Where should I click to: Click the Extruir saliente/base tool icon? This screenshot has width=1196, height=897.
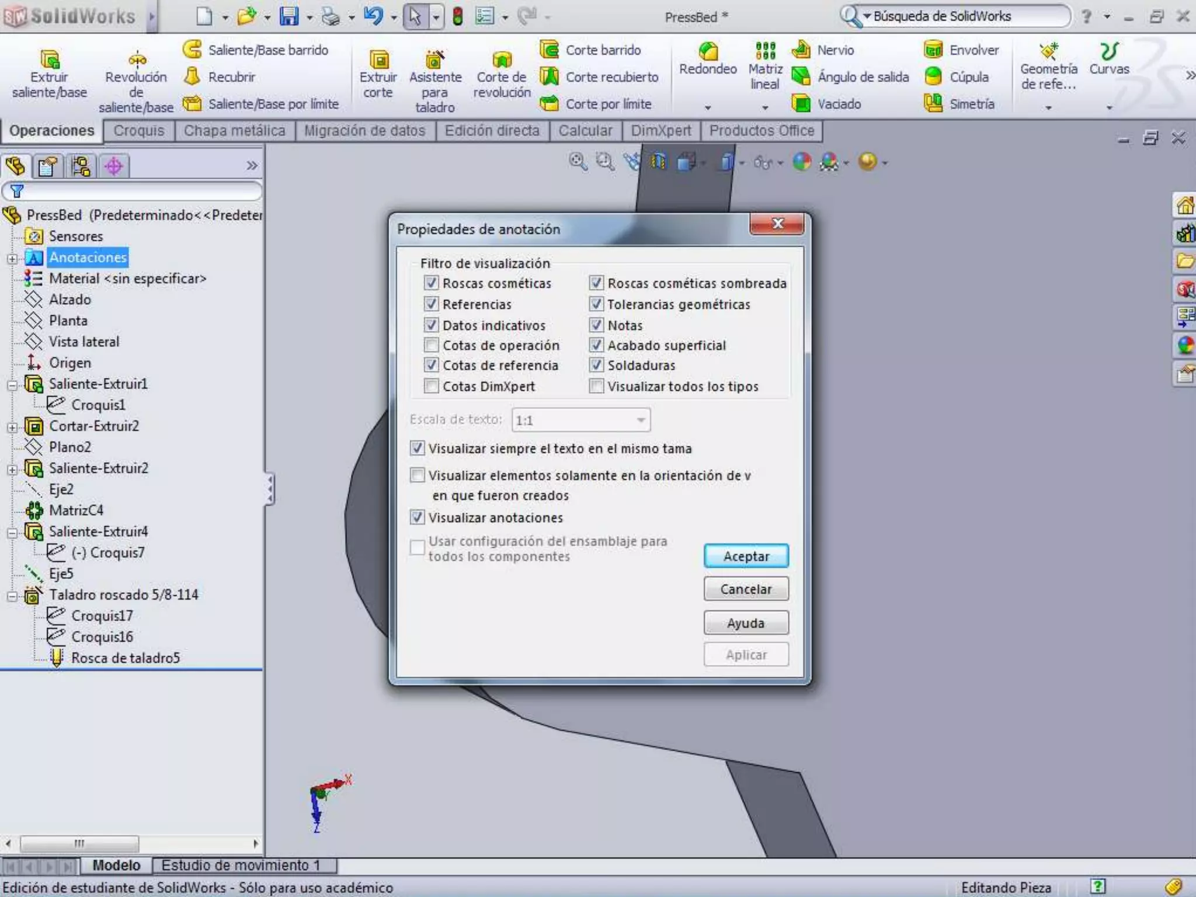pyautogui.click(x=50, y=60)
